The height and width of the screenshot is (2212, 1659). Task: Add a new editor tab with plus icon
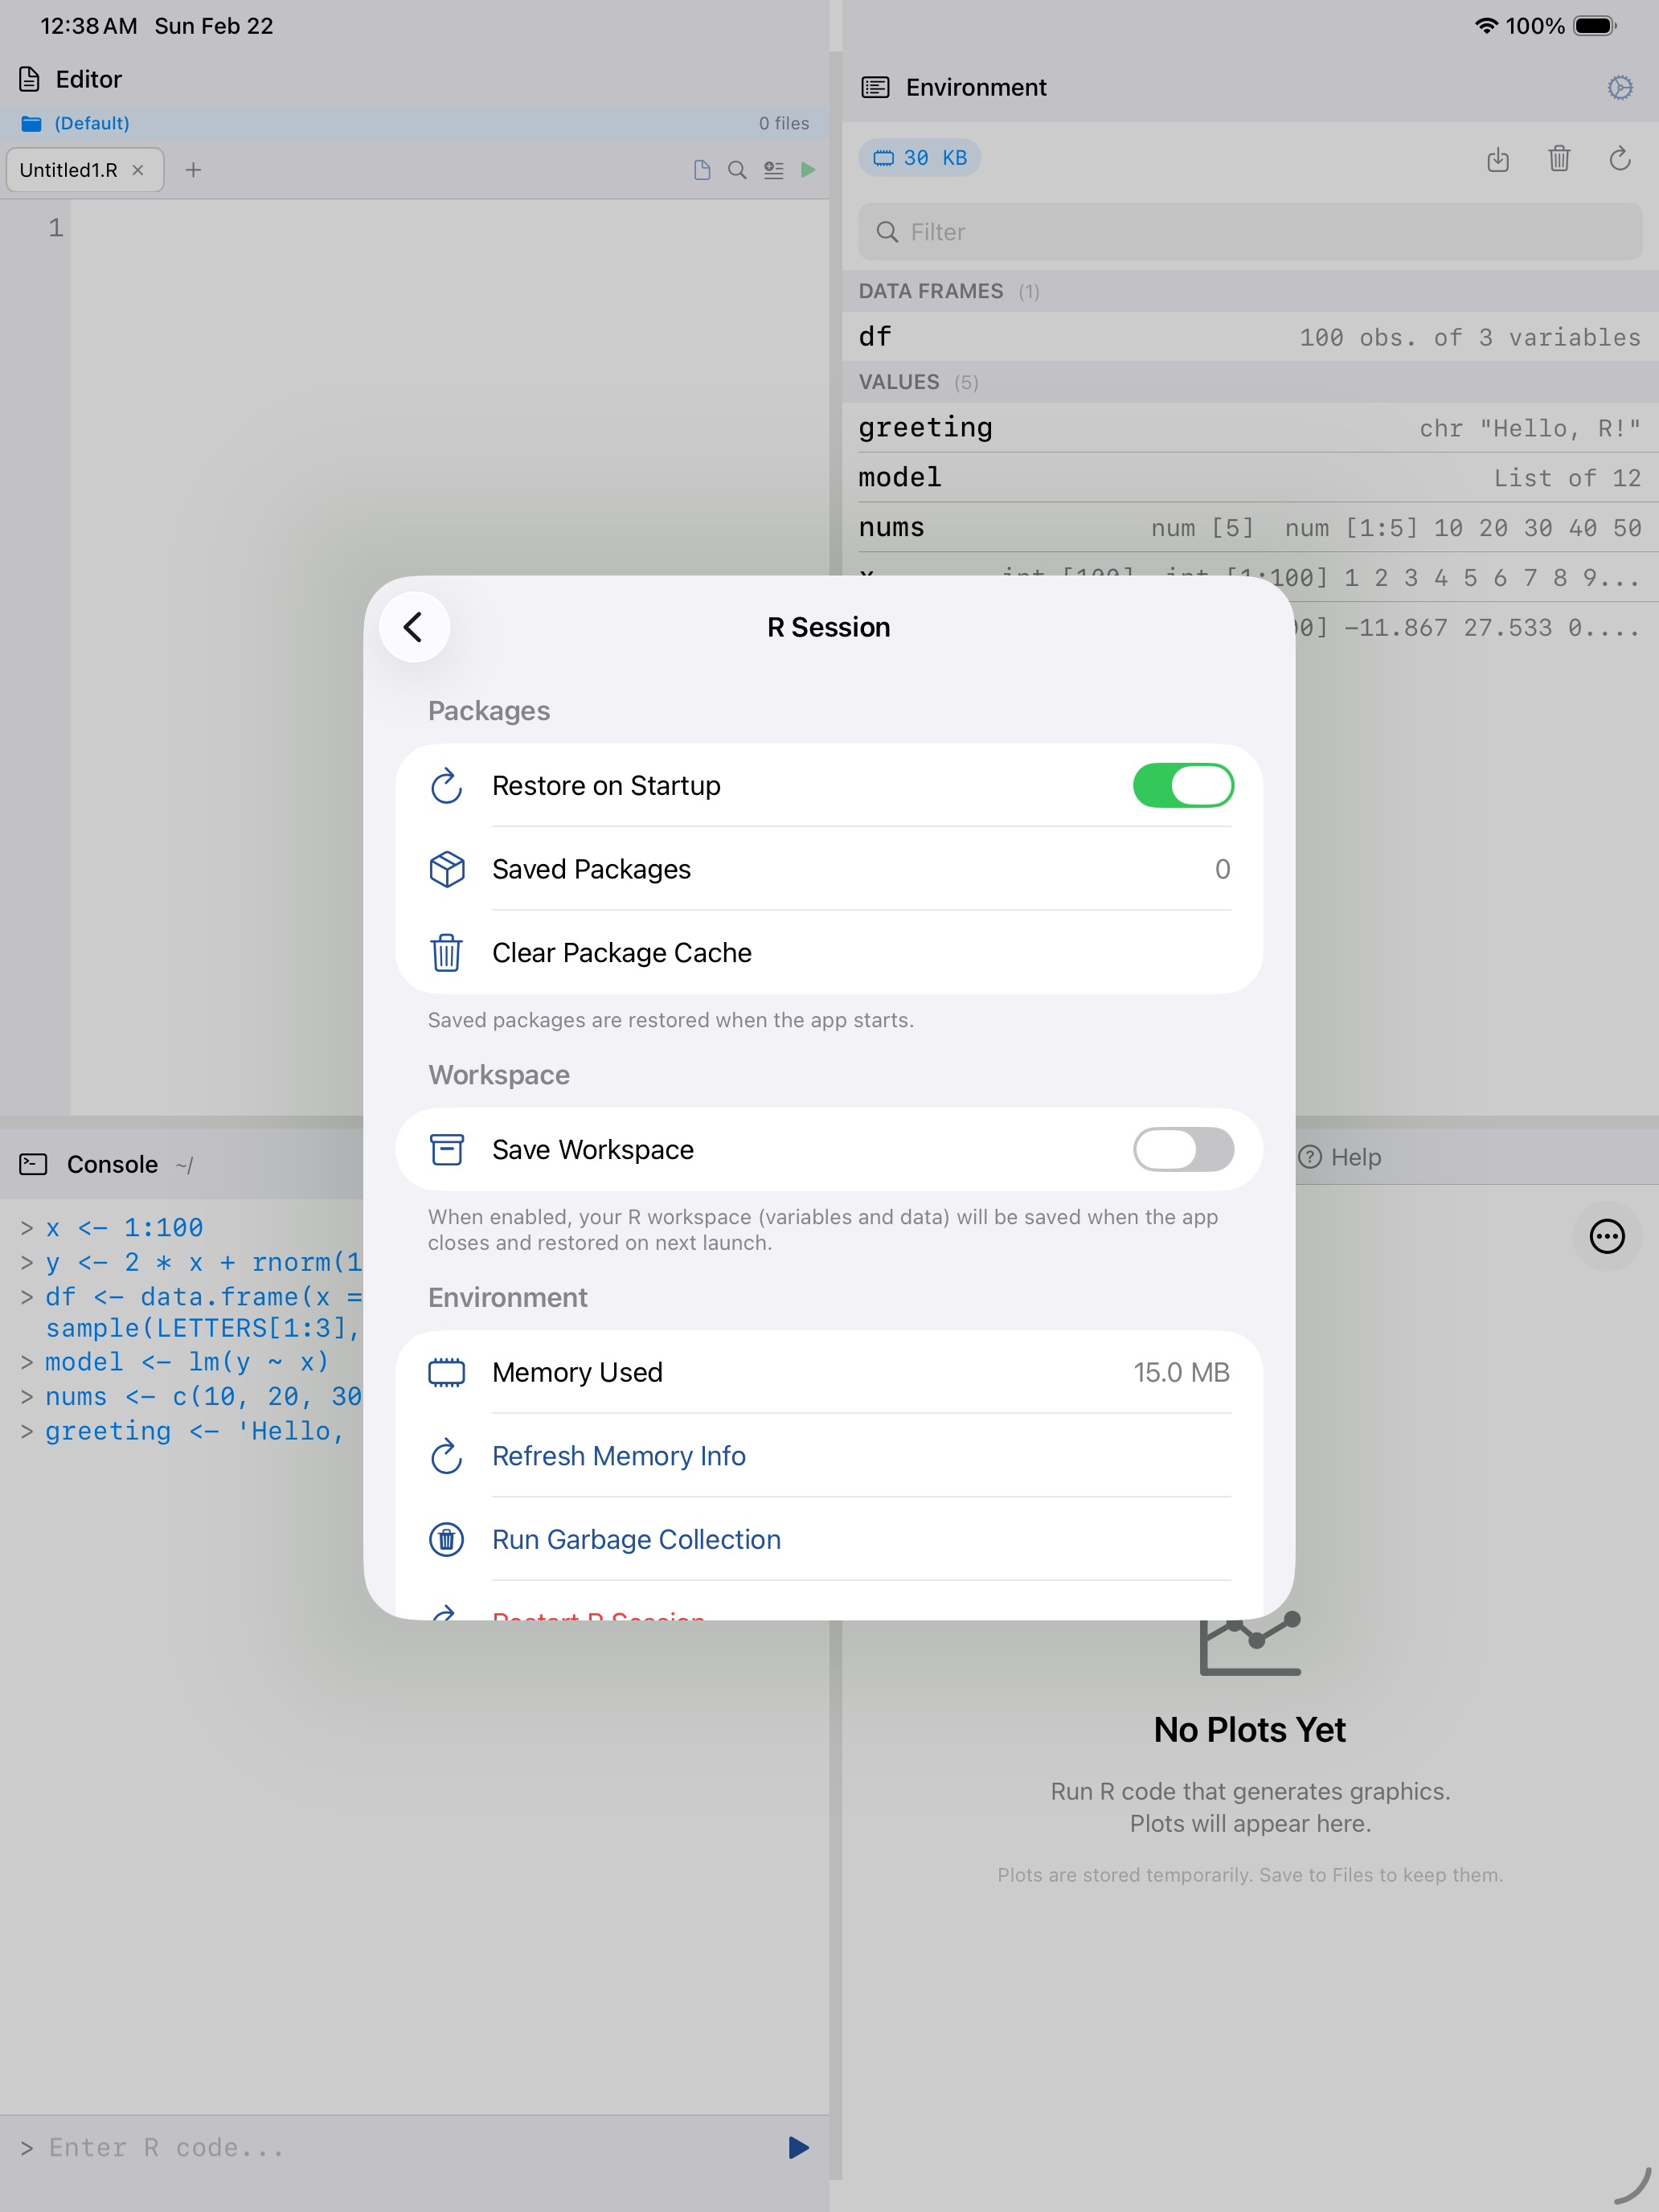[x=193, y=170]
